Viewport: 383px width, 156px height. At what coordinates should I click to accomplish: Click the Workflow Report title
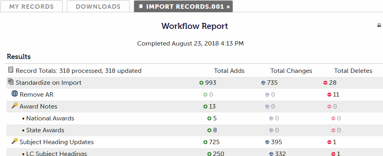tap(195, 26)
